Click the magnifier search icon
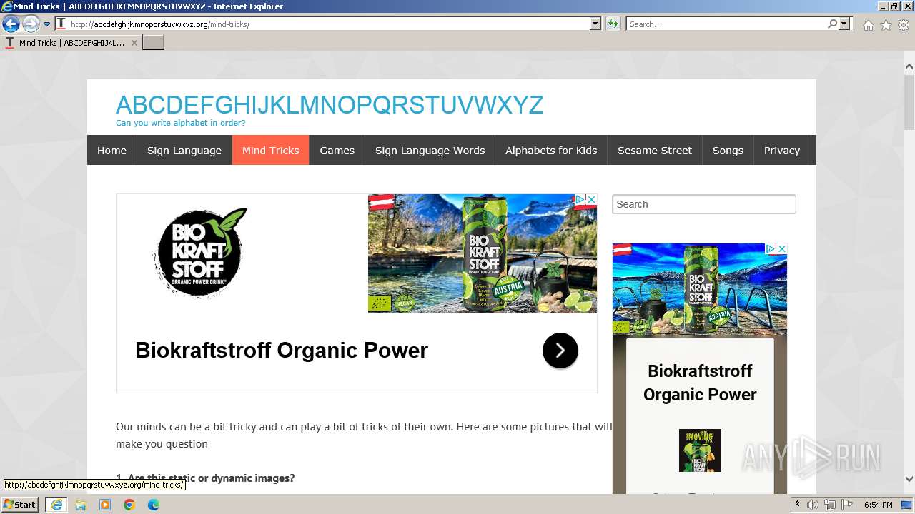This screenshot has height=514, width=915. 832,24
